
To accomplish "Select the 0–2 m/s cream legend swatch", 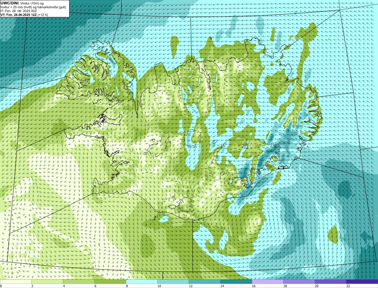I will point(16,282).
